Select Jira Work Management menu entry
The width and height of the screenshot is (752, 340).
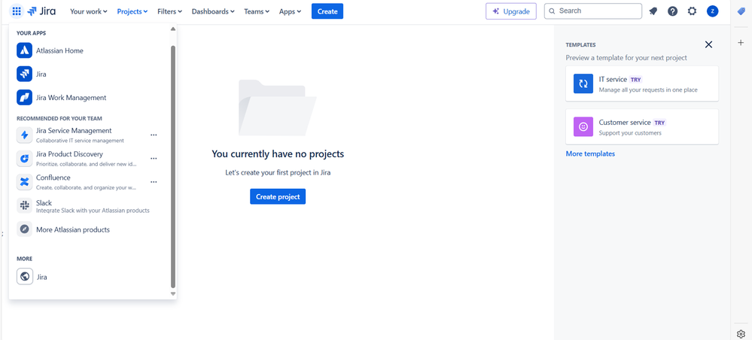(x=88, y=97)
